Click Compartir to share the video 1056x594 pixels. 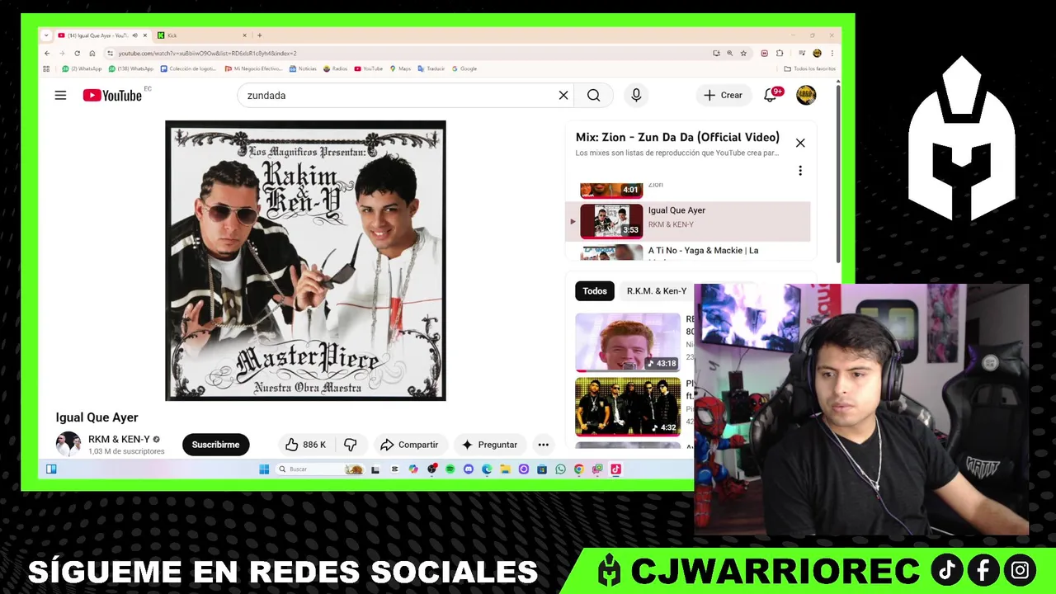point(409,445)
